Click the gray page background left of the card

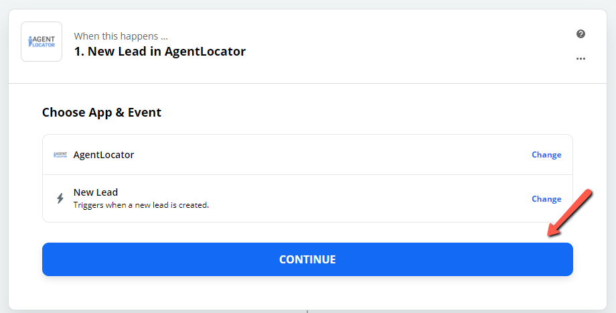point(4,158)
